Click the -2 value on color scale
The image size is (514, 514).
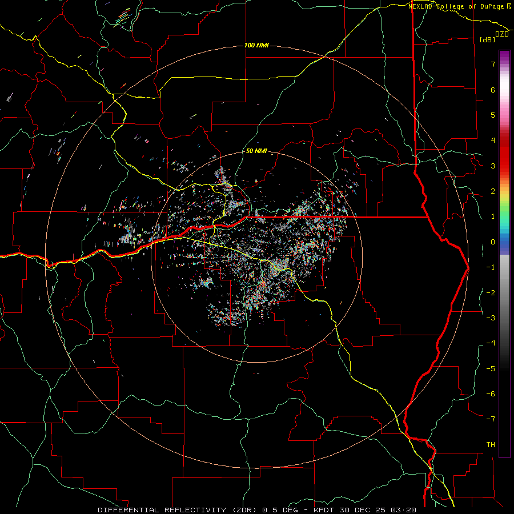[491, 292]
